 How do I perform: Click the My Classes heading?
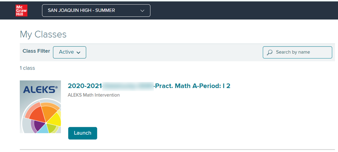[x=43, y=34]
